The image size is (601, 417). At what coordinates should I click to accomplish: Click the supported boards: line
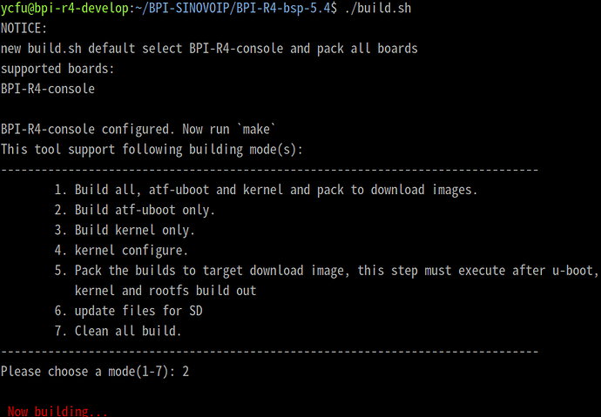coord(57,69)
